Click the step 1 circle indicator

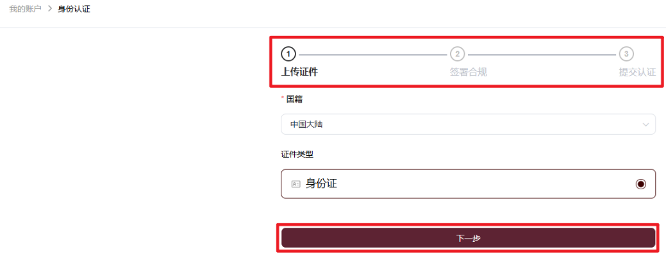tap(288, 54)
